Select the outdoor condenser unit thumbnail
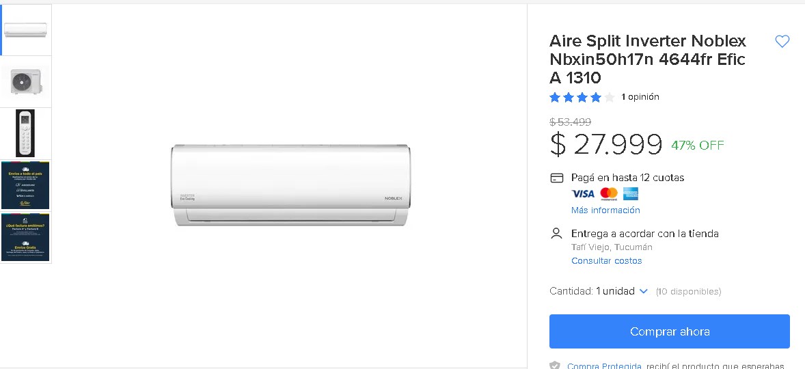The image size is (805, 369). point(26,82)
